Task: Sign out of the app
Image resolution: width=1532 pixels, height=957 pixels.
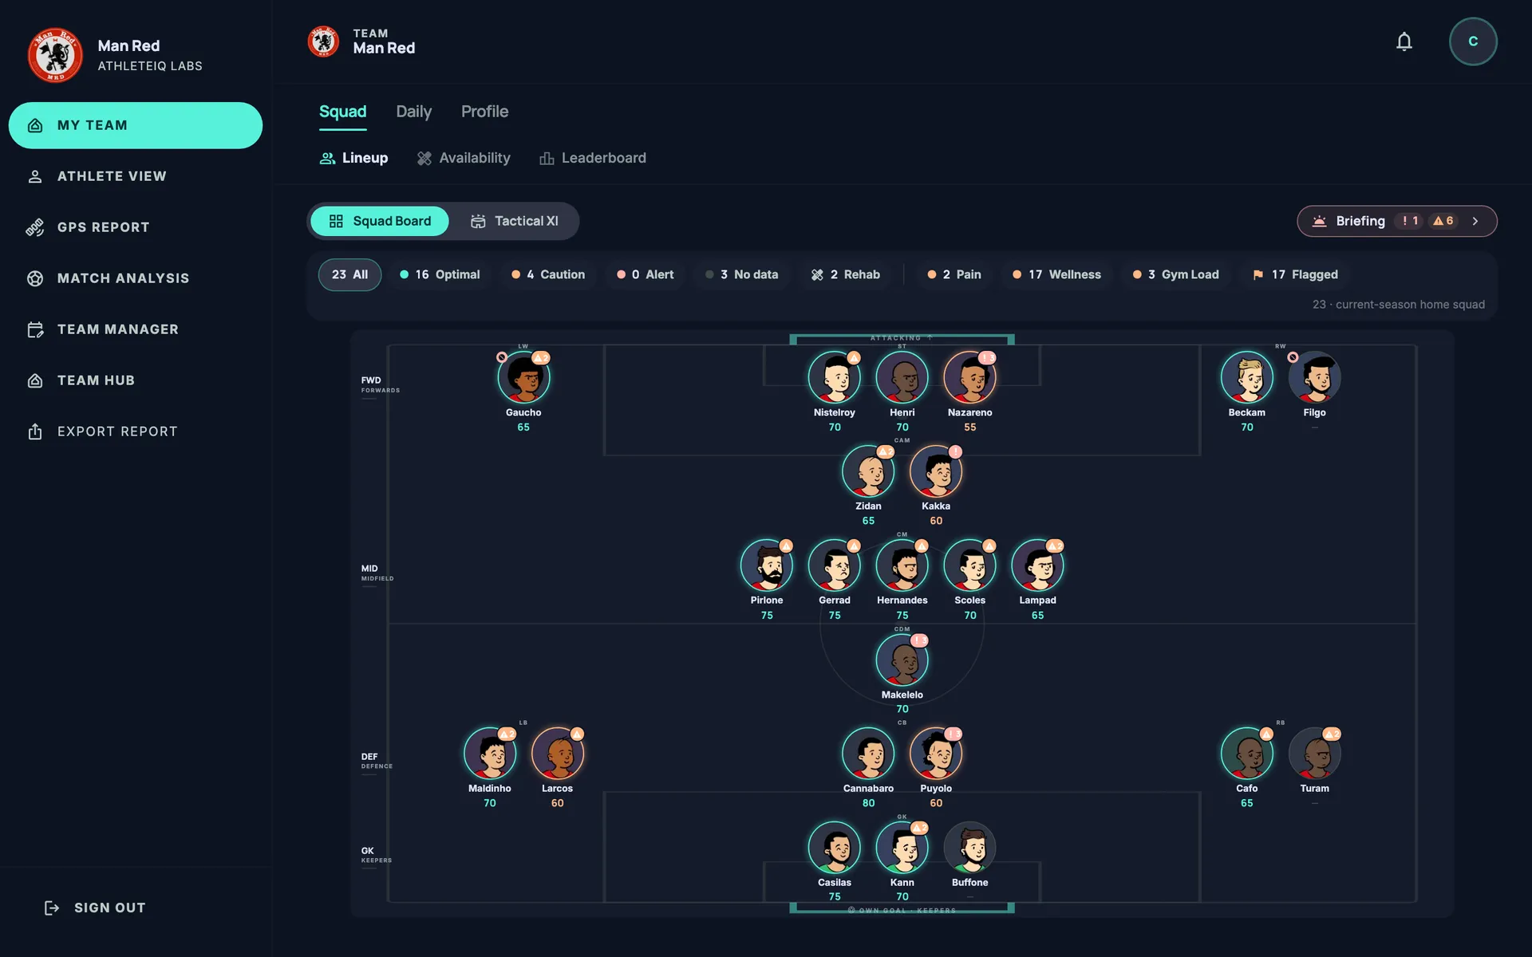Action: point(95,908)
